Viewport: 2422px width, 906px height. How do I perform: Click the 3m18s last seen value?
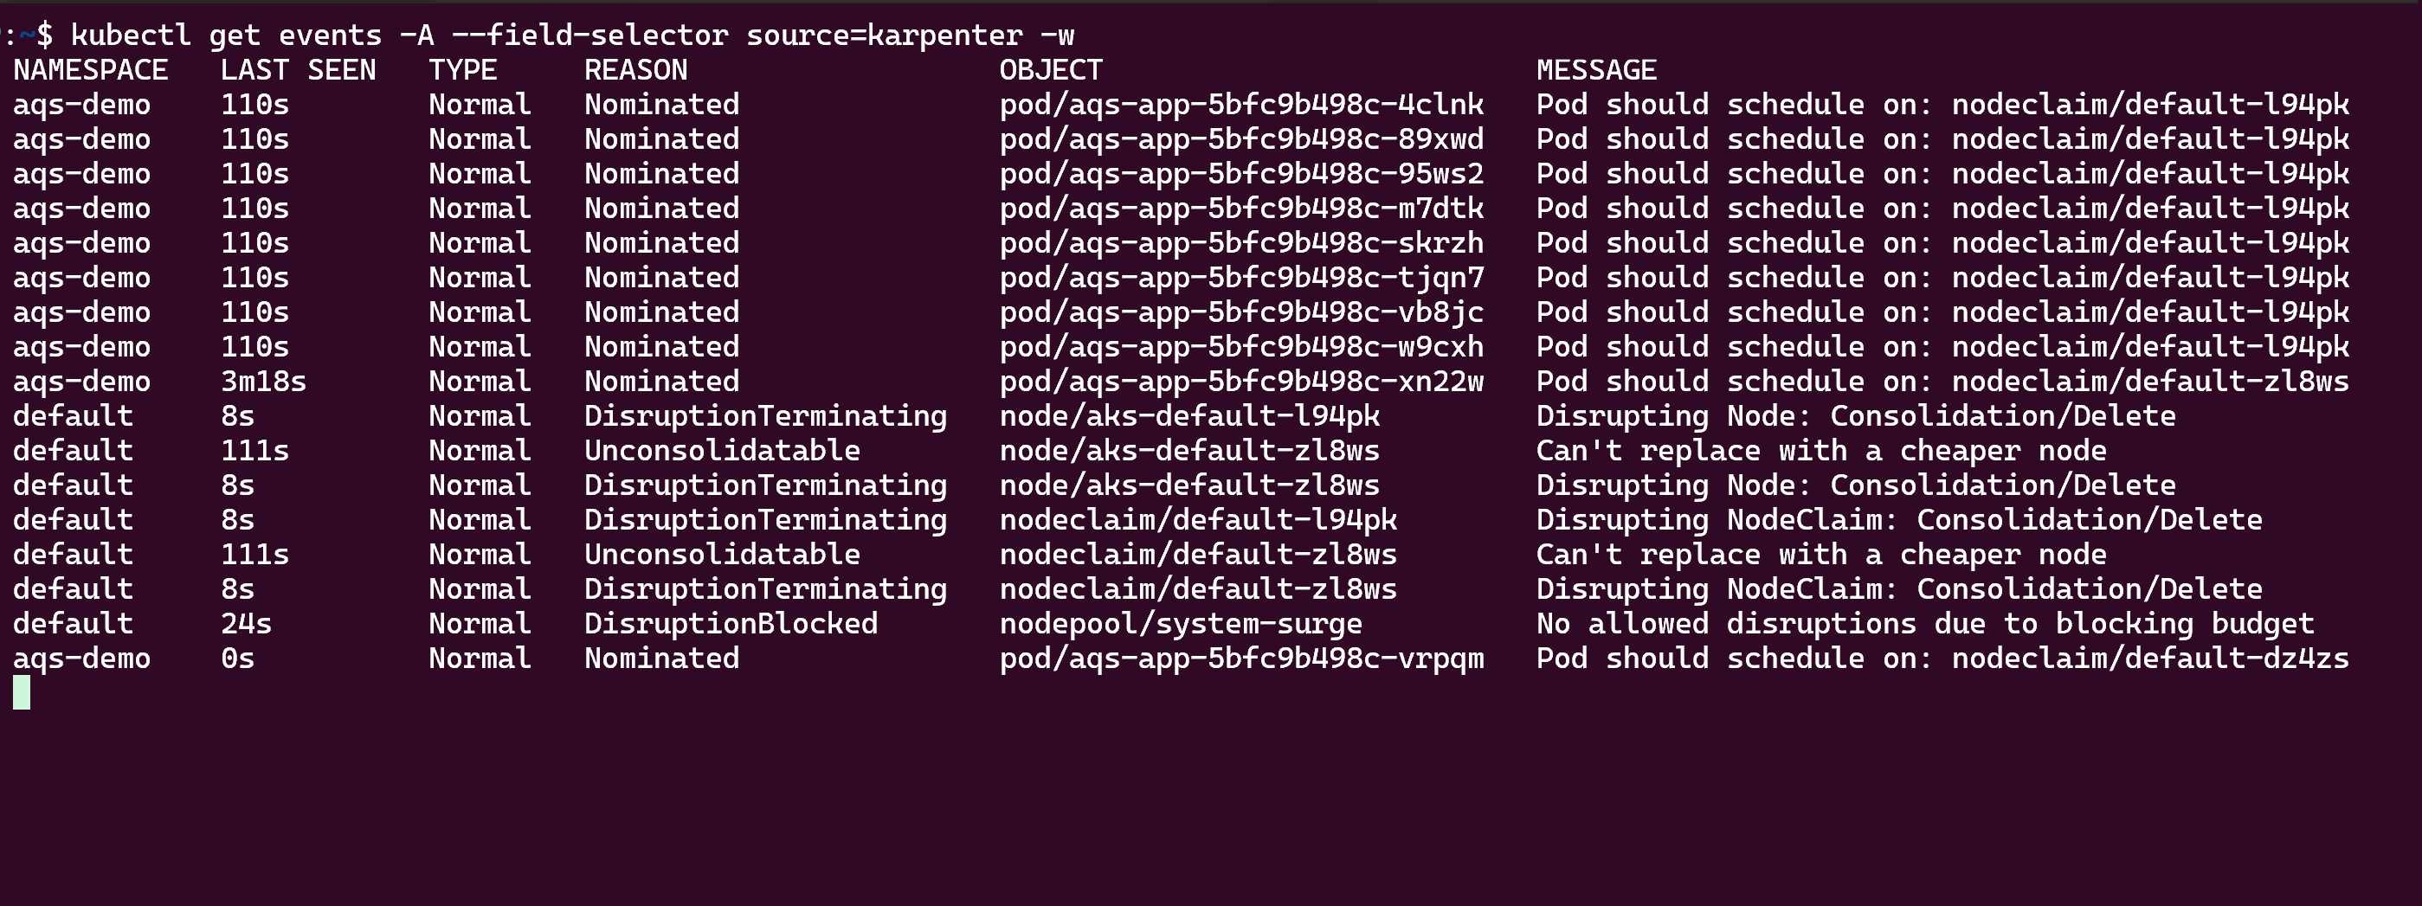click(x=263, y=382)
